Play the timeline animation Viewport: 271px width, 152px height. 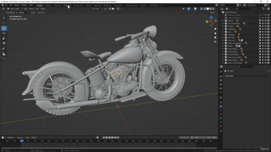tap(112, 138)
